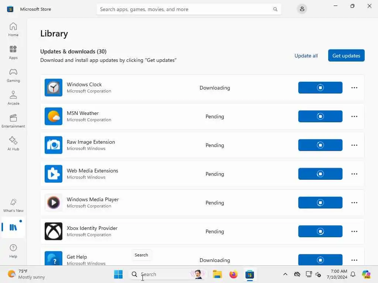Click the taskbar Search box
The width and height of the screenshot is (378, 283).
coord(168,274)
